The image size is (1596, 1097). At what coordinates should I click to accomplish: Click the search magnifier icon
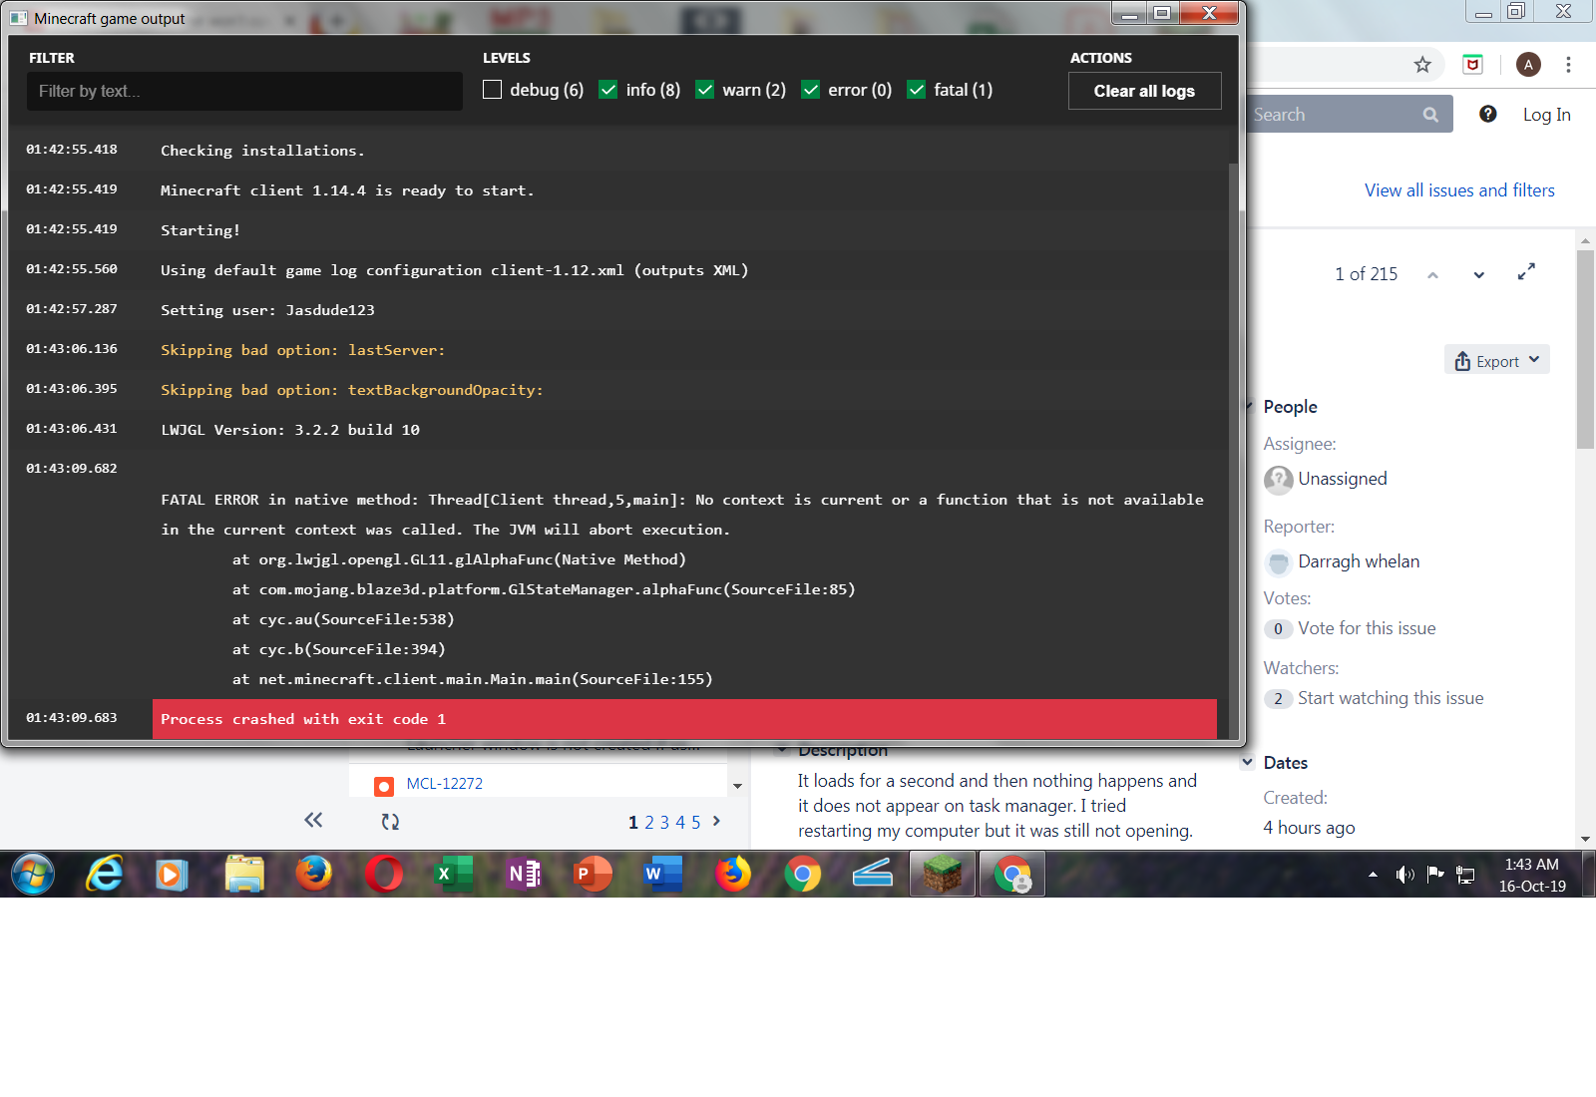point(1430,115)
